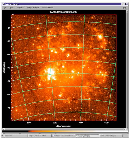
Task: Click the vertical scrollbar down arrow
Action: (x=127, y=129)
